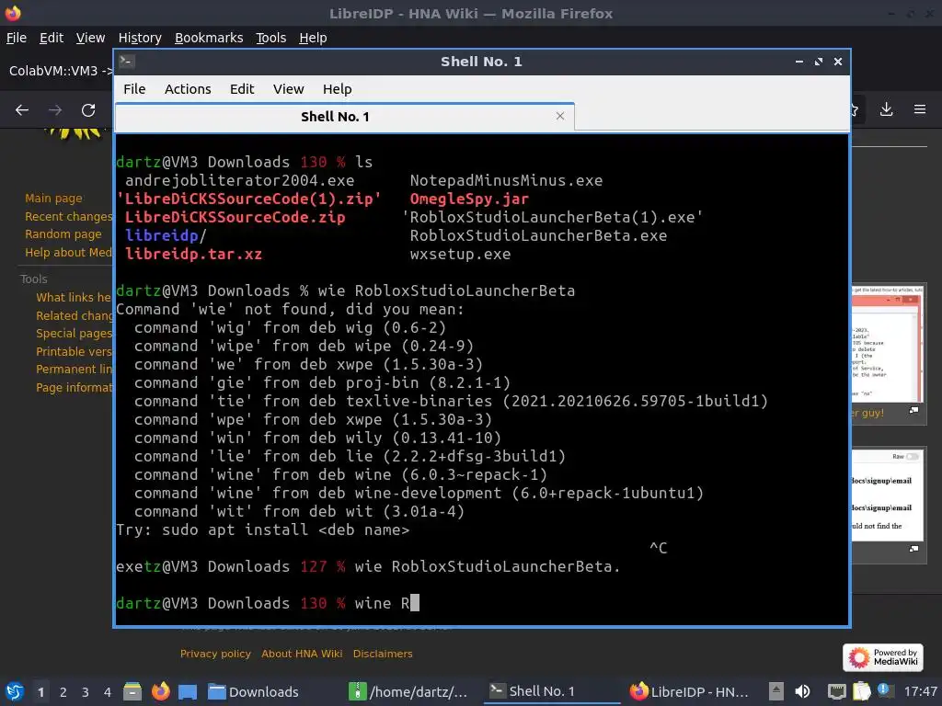Switch to workspace 3
The width and height of the screenshot is (942, 706).
[x=86, y=692]
